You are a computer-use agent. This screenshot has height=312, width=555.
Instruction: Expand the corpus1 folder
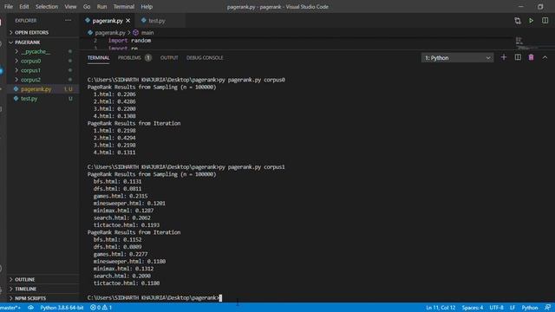pos(42,70)
